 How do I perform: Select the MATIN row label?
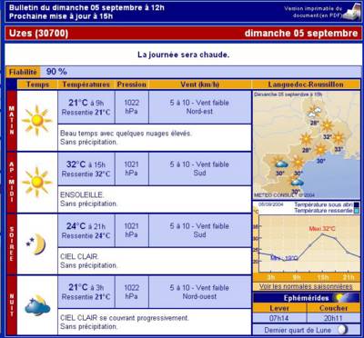[x=12, y=121]
